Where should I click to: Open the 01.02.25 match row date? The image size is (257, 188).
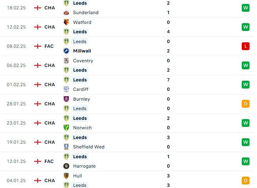pos(16,85)
